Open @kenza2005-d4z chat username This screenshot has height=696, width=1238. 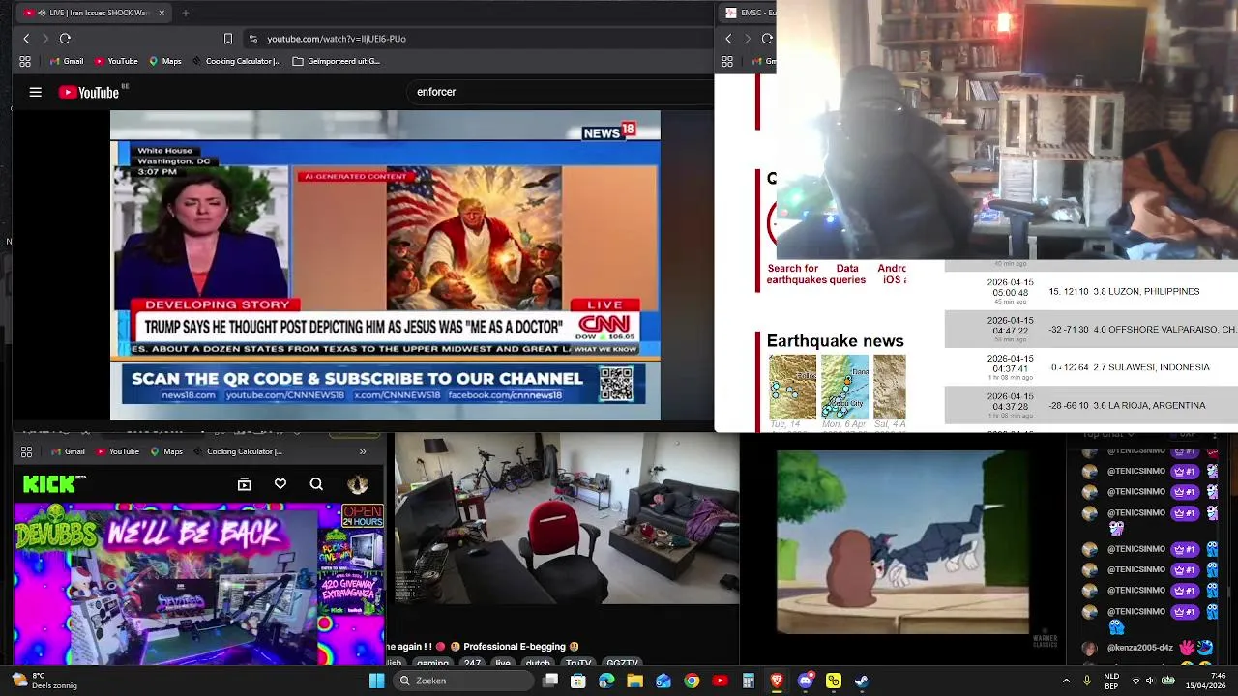(x=1139, y=648)
